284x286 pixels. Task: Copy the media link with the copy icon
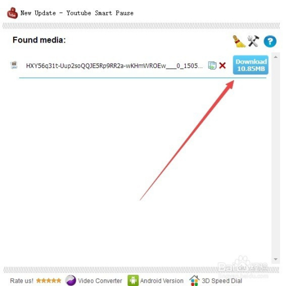click(212, 65)
